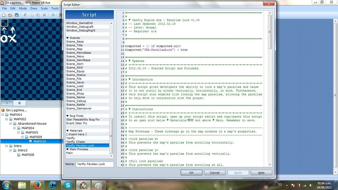Image resolution: width=338 pixels, height=190 pixels.
Task: Open Firefox from the taskbar
Action: pyautogui.click(x=37, y=185)
